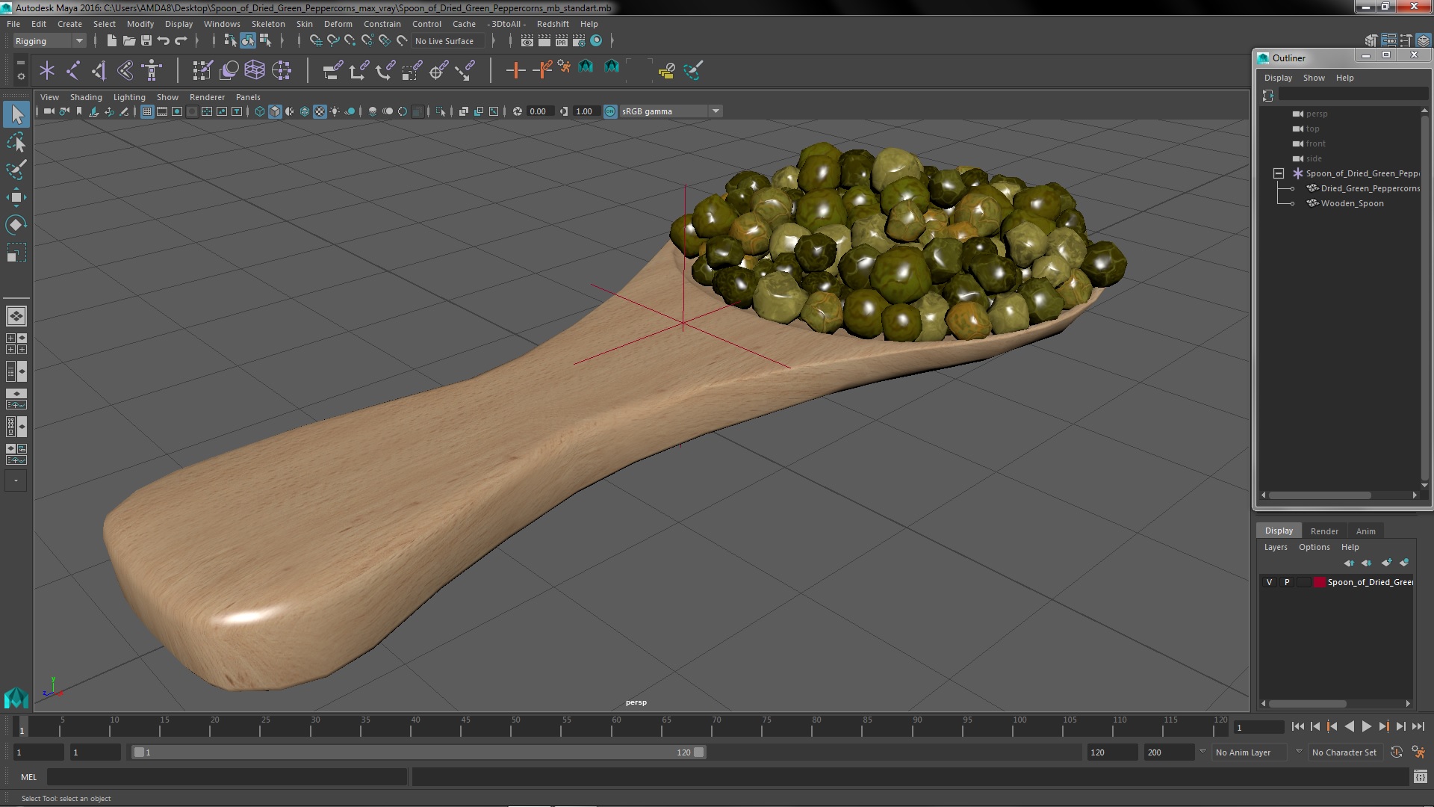Click the current frame field in the time slider
1434x807 pixels.
click(x=1258, y=727)
